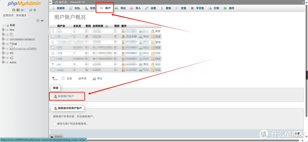Open the 变量 variables tab
The width and height of the screenshot is (308, 142).
(x=181, y=8)
